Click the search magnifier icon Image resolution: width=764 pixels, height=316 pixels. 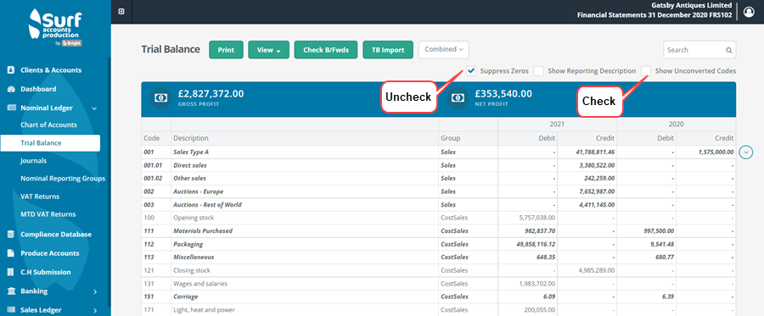coord(728,50)
